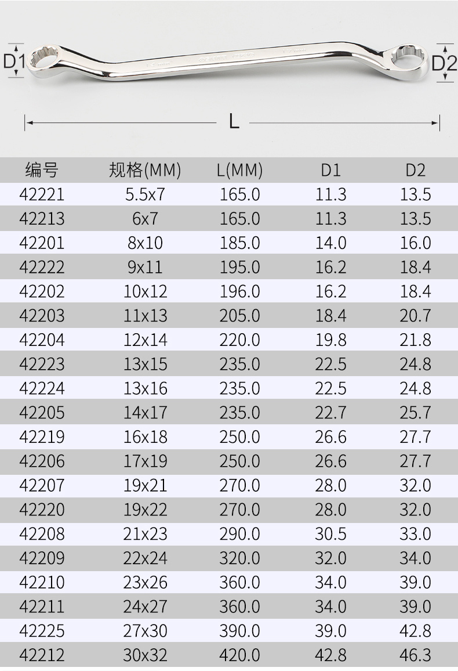Image resolution: width=458 pixels, height=671 pixels.
Task: Click the D2 dimension label on image
Action: coord(444,63)
